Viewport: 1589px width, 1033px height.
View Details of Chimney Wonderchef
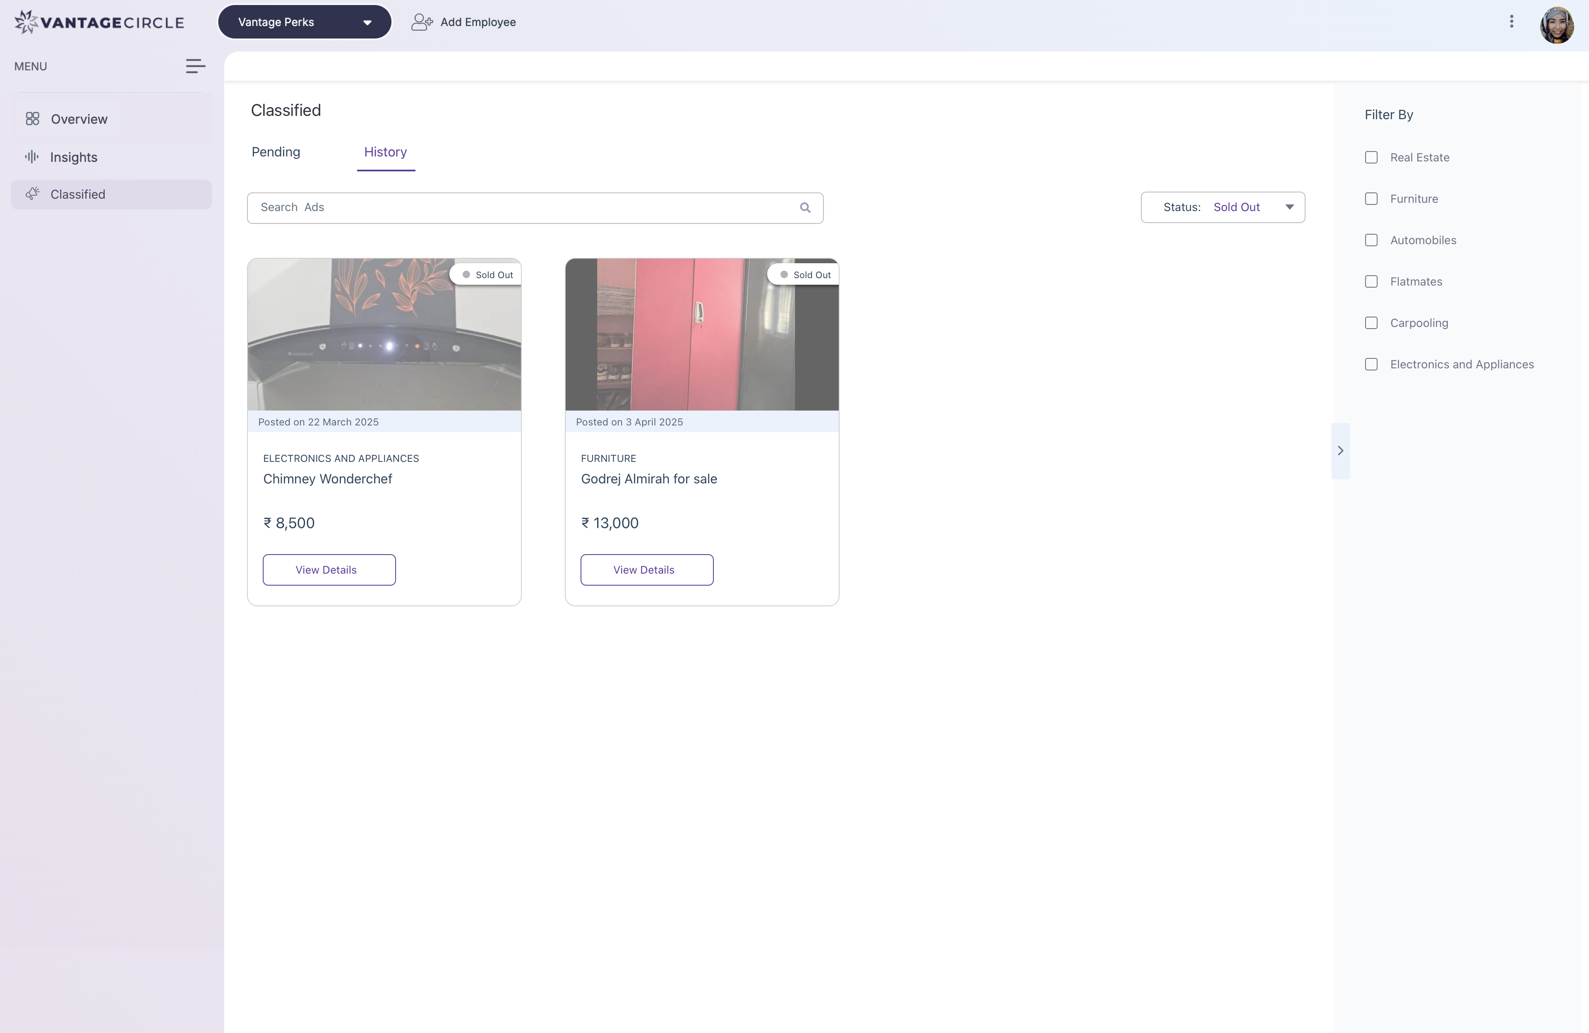click(329, 569)
